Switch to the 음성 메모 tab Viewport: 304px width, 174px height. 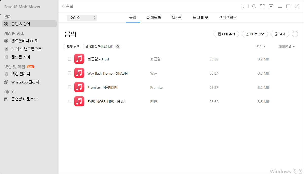point(201,18)
